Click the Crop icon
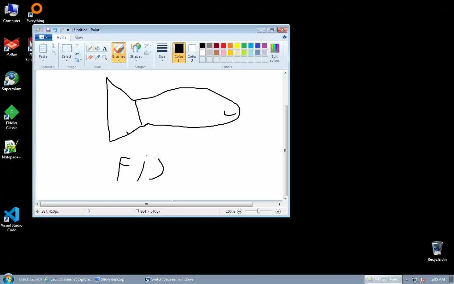454x284 pixels. coord(77,46)
